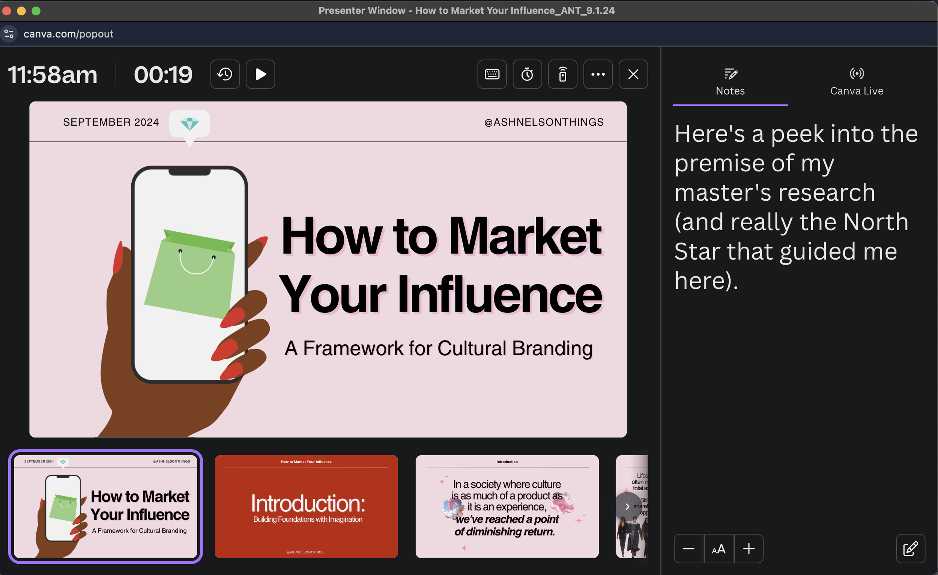
Task: Edit notes with the pencil icon
Action: coord(910,548)
